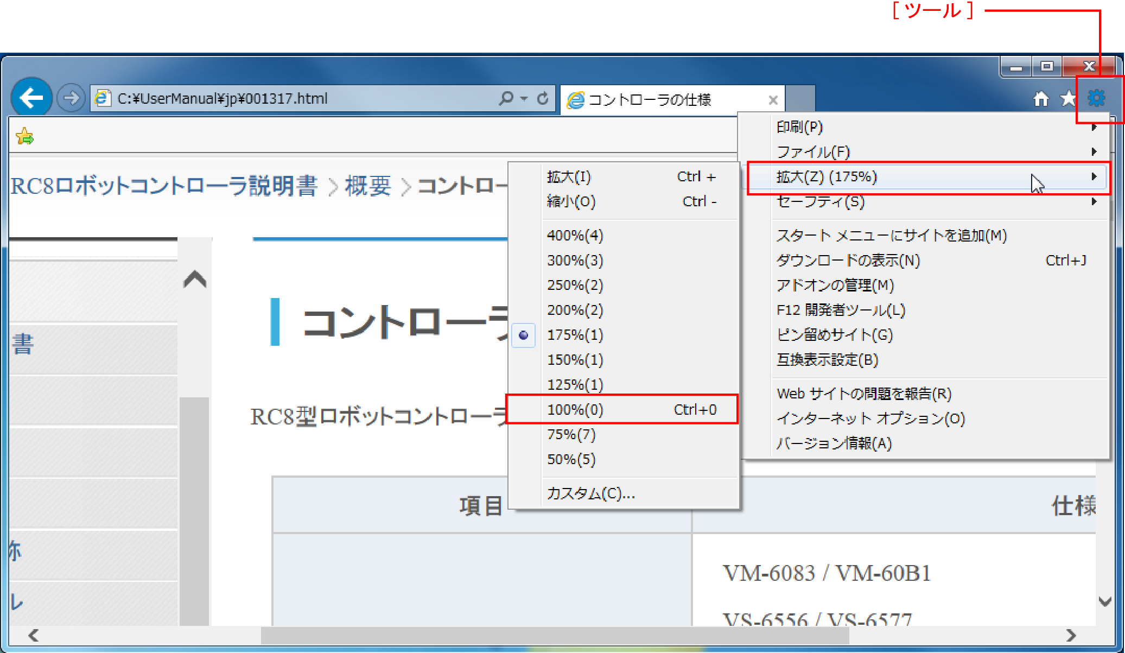This screenshot has height=653, width=1125.
Task: Open the 概要 breadcrumb link
Action: [x=368, y=186]
